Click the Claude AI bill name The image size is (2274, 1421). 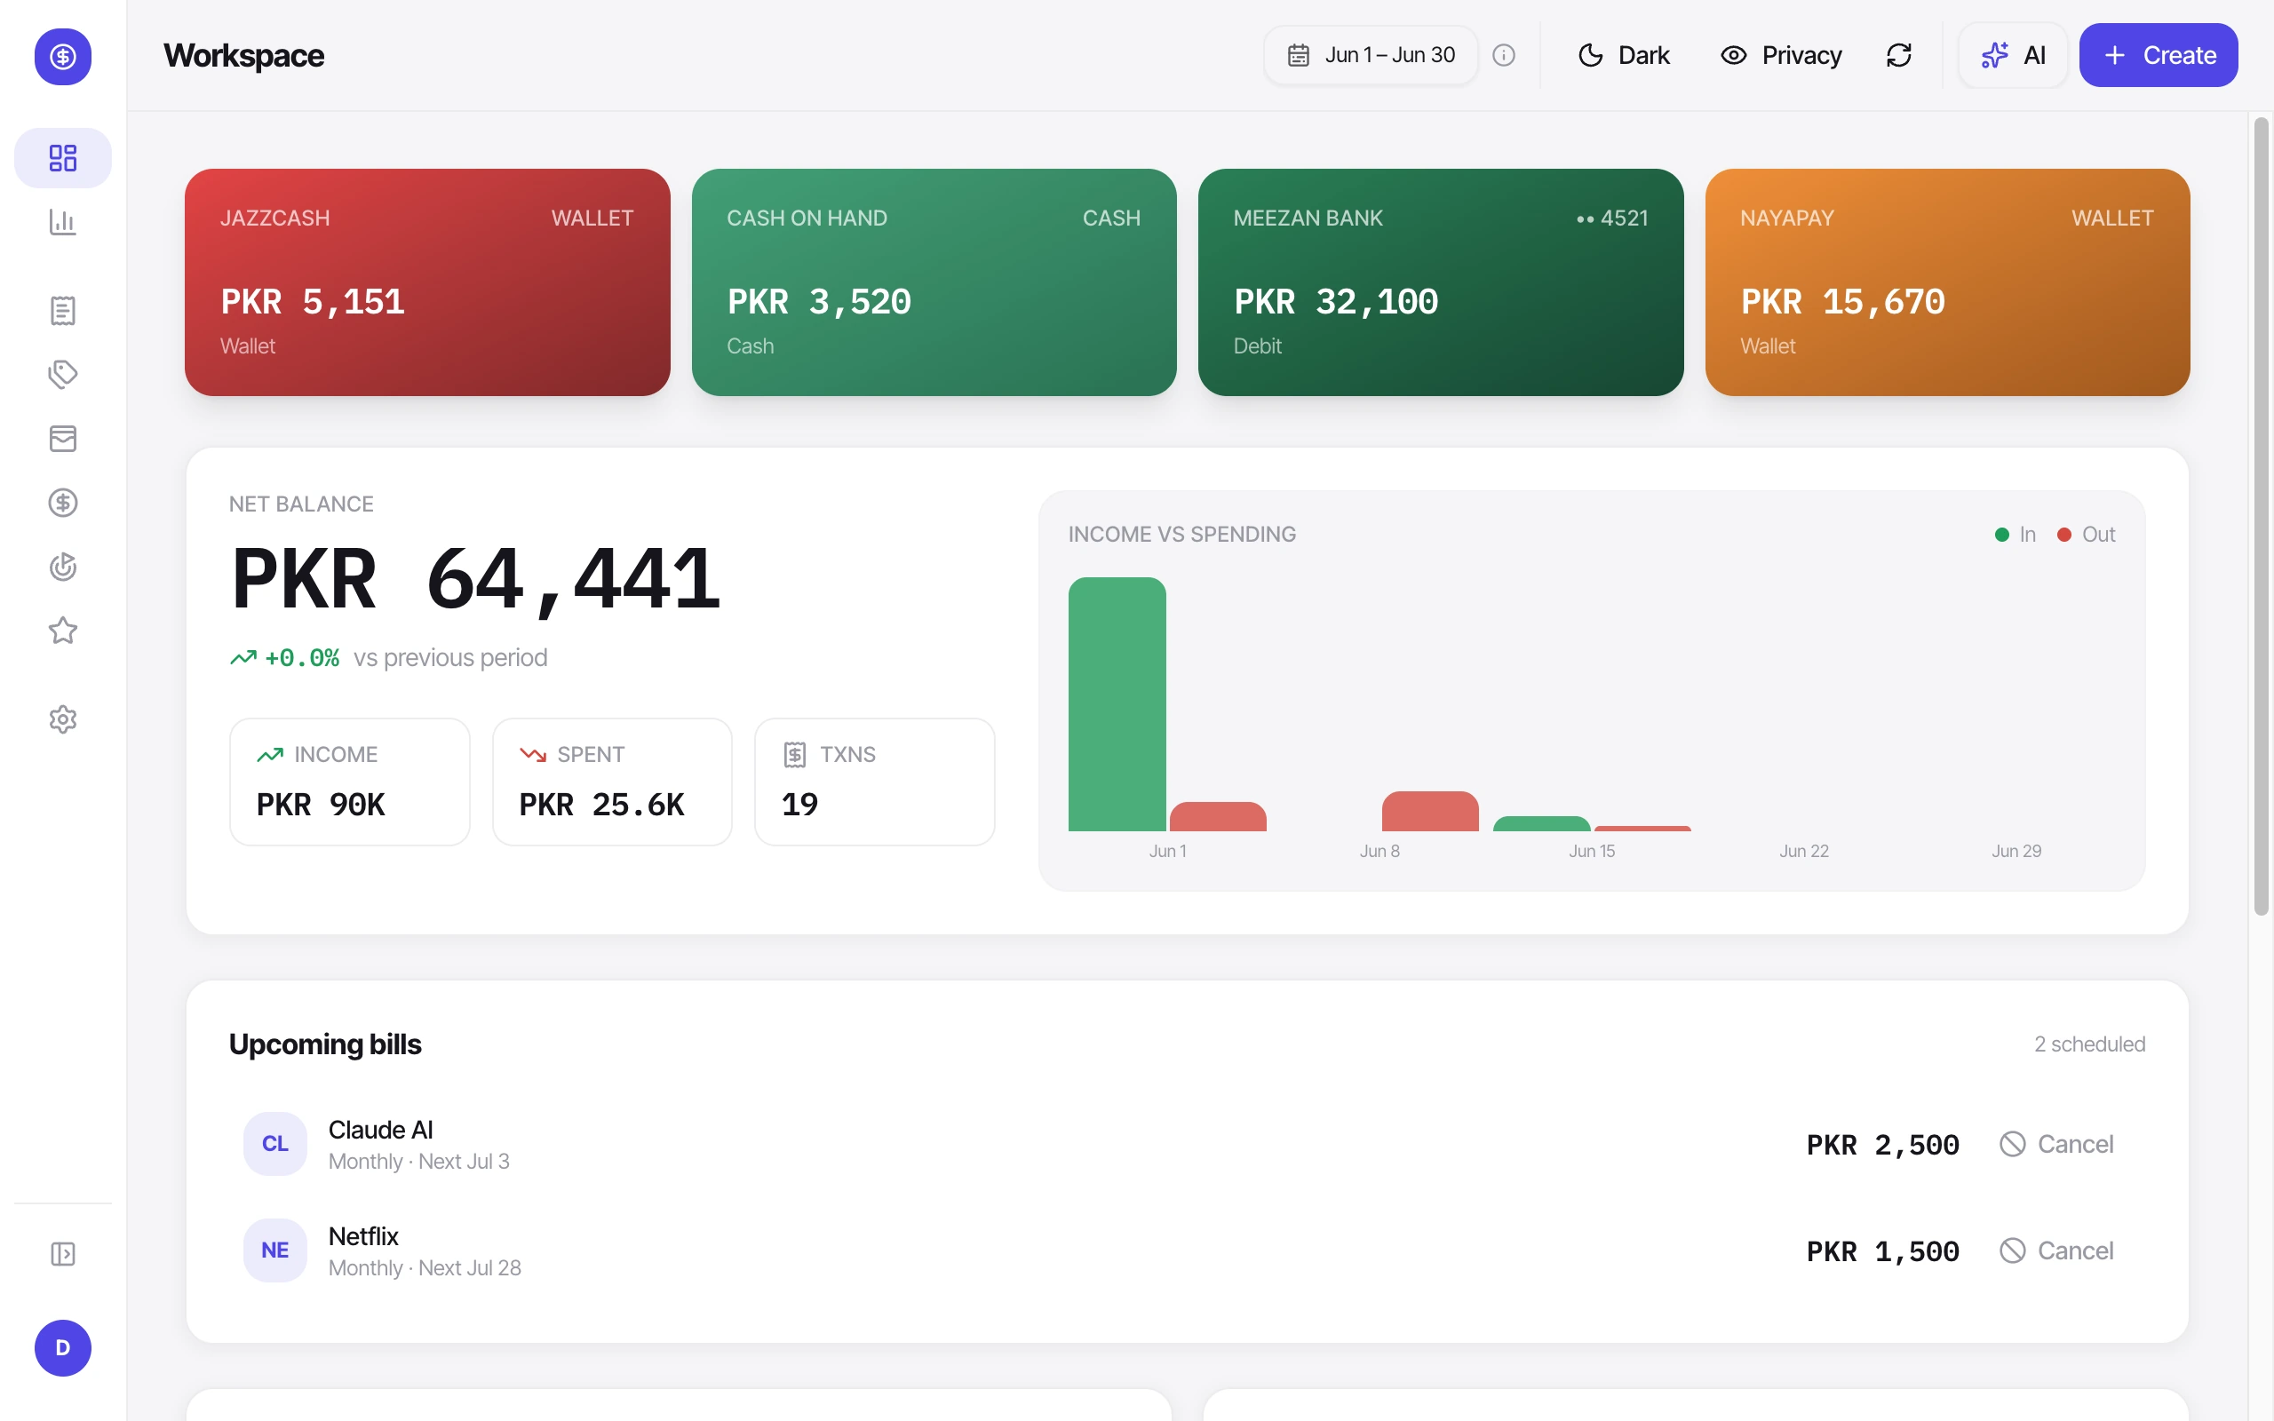click(380, 1130)
